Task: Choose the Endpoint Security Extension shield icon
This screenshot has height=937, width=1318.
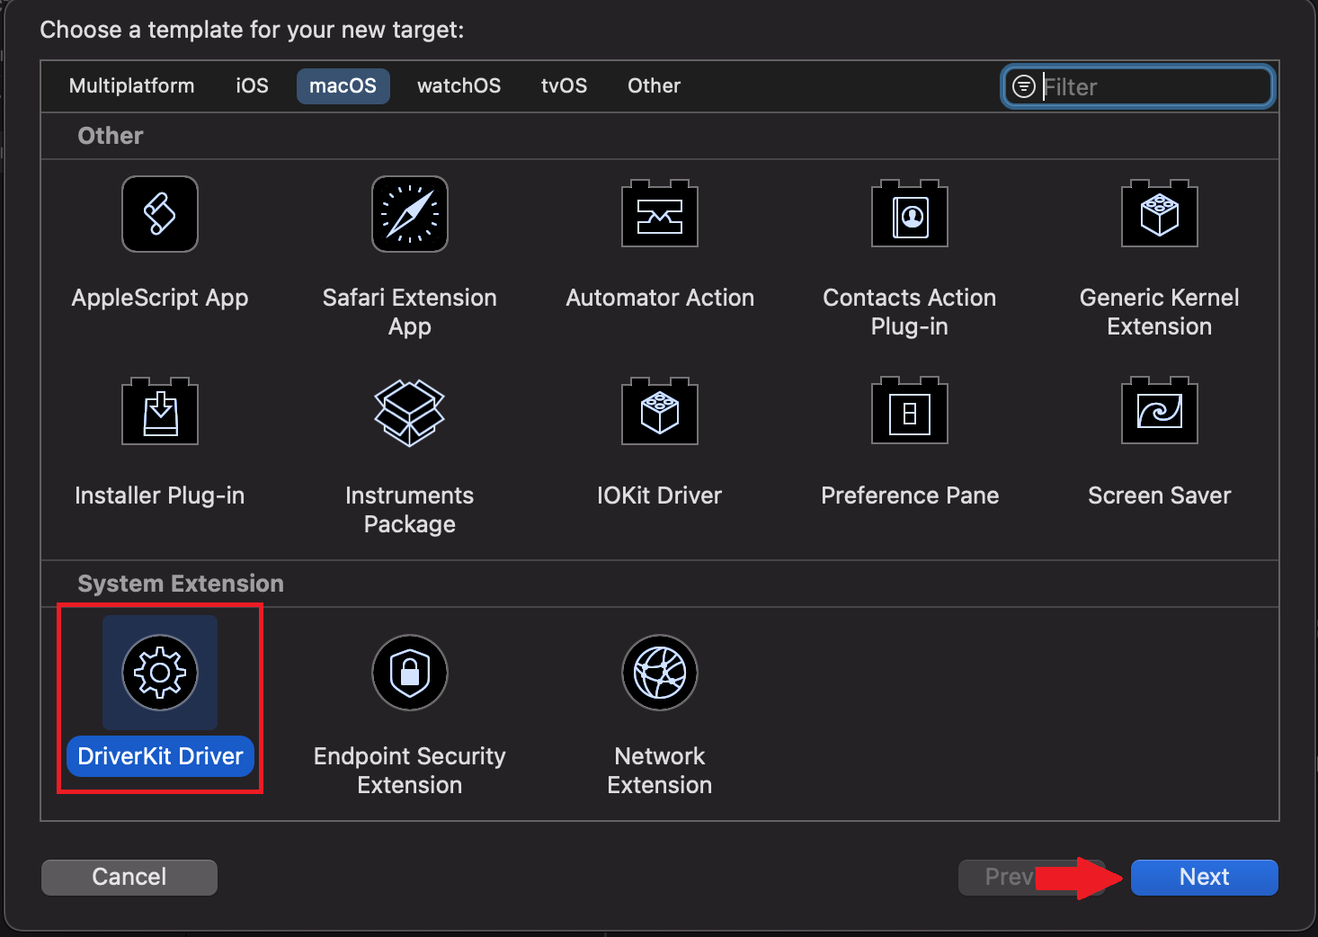Action: (x=410, y=673)
